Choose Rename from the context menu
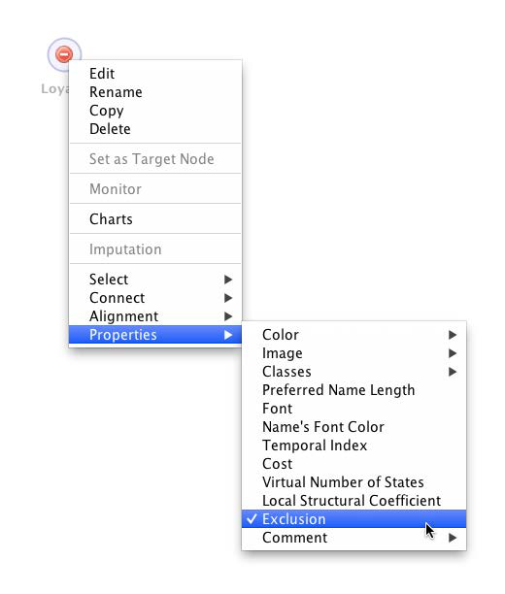Screen dimensions: 505x594 (155, 92)
